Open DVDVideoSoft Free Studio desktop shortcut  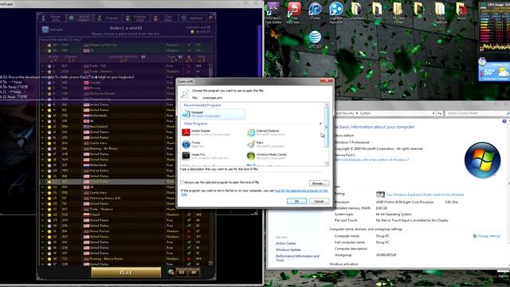(273, 13)
